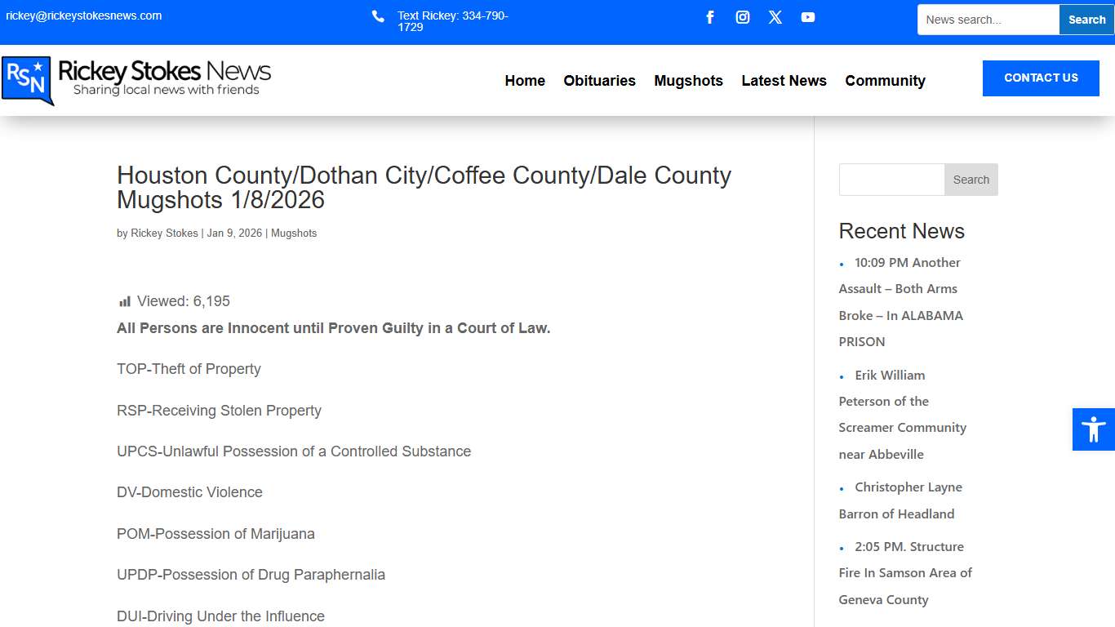Open the YouTube channel icon
1115x627 pixels.
808,16
